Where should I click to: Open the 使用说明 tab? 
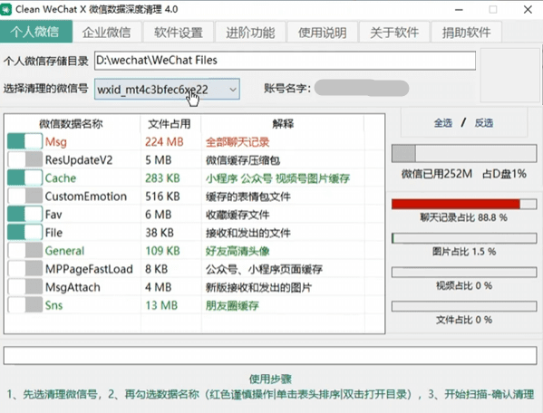323,33
